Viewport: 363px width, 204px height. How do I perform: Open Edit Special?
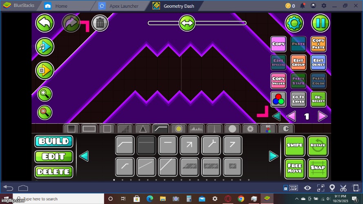[x=278, y=62]
